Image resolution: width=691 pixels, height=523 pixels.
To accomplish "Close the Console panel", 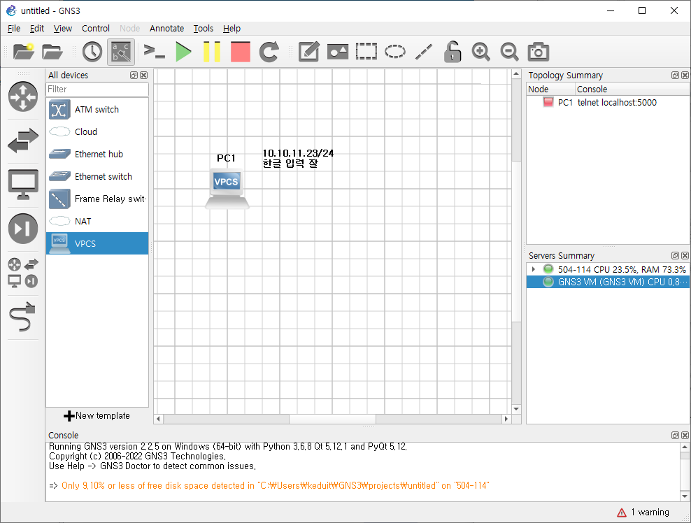I will coord(685,436).
